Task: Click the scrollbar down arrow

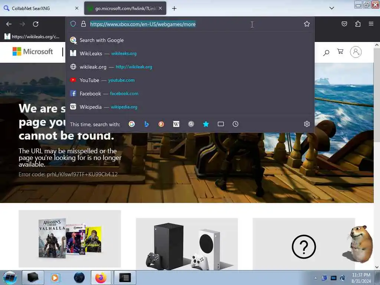Action: pyautogui.click(x=377, y=267)
